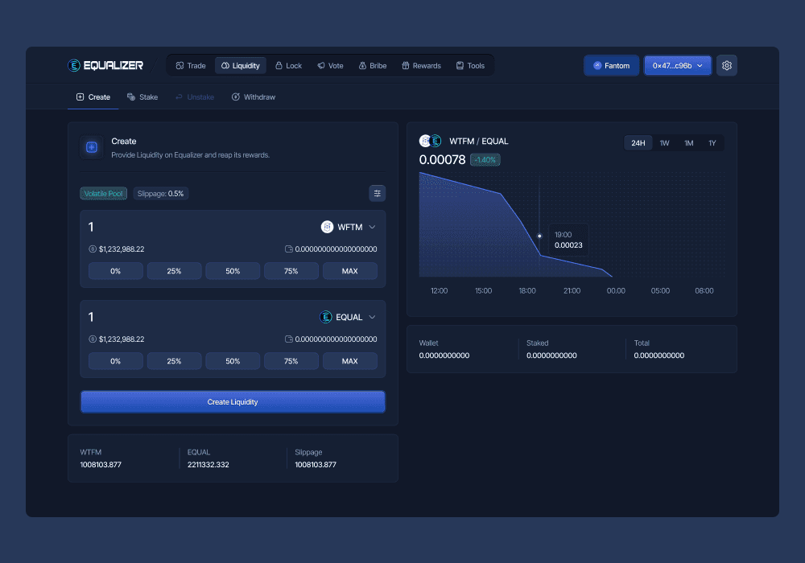Open pool settings sliders icon
805x563 pixels.
pyautogui.click(x=378, y=193)
